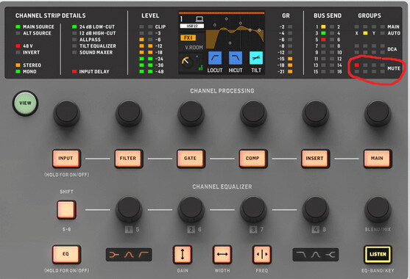Click the ALT SOURCE label
Viewport: 410px width, 279px height.
click(37, 33)
